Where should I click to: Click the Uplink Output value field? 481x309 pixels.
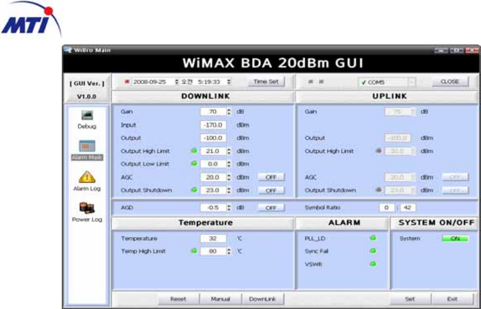click(x=397, y=138)
